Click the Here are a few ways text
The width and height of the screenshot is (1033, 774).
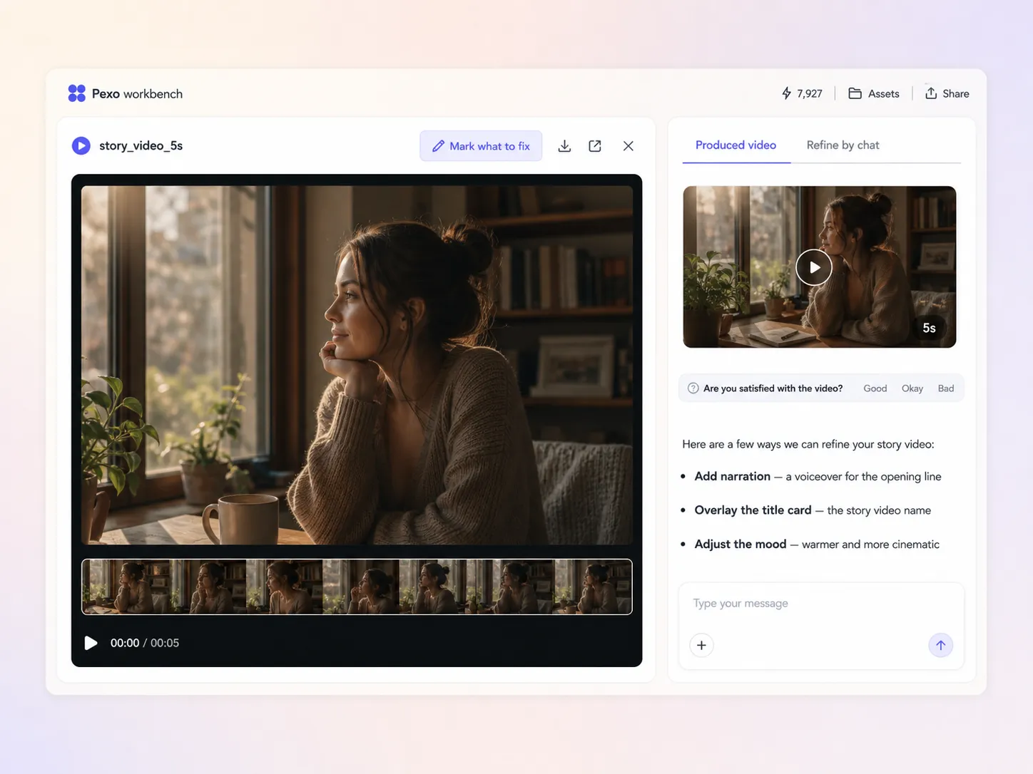808,444
